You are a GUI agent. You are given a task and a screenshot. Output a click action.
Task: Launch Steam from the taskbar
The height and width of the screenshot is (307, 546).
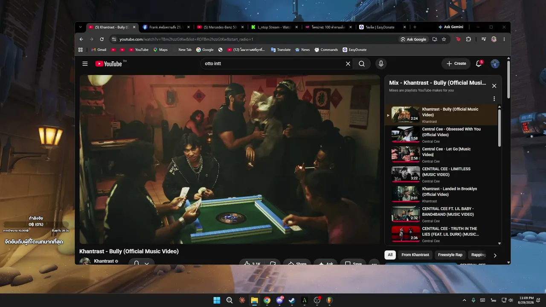[292, 300]
